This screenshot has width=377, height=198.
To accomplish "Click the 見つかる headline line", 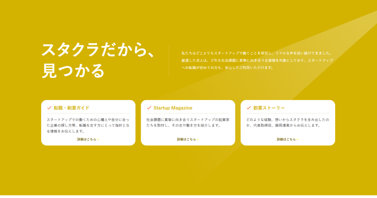I will (x=73, y=71).
